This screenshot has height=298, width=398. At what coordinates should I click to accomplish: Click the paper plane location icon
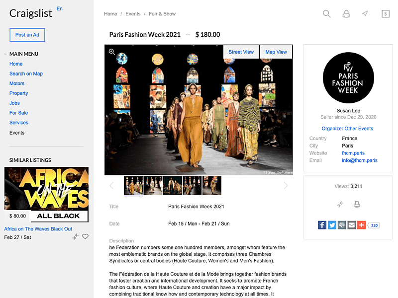[x=365, y=13]
